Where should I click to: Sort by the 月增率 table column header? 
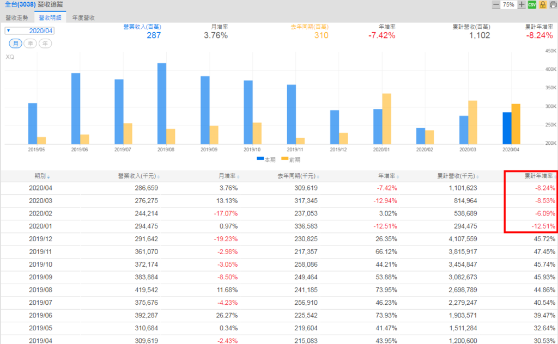pyautogui.click(x=229, y=176)
